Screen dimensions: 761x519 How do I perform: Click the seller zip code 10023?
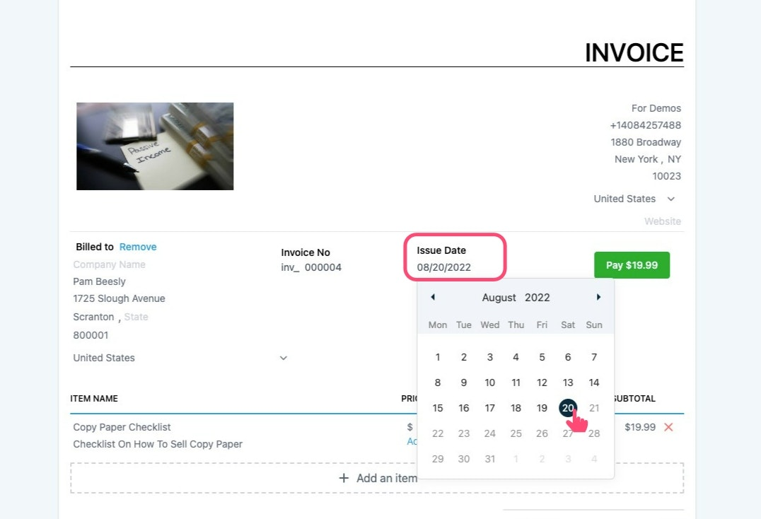click(x=666, y=176)
